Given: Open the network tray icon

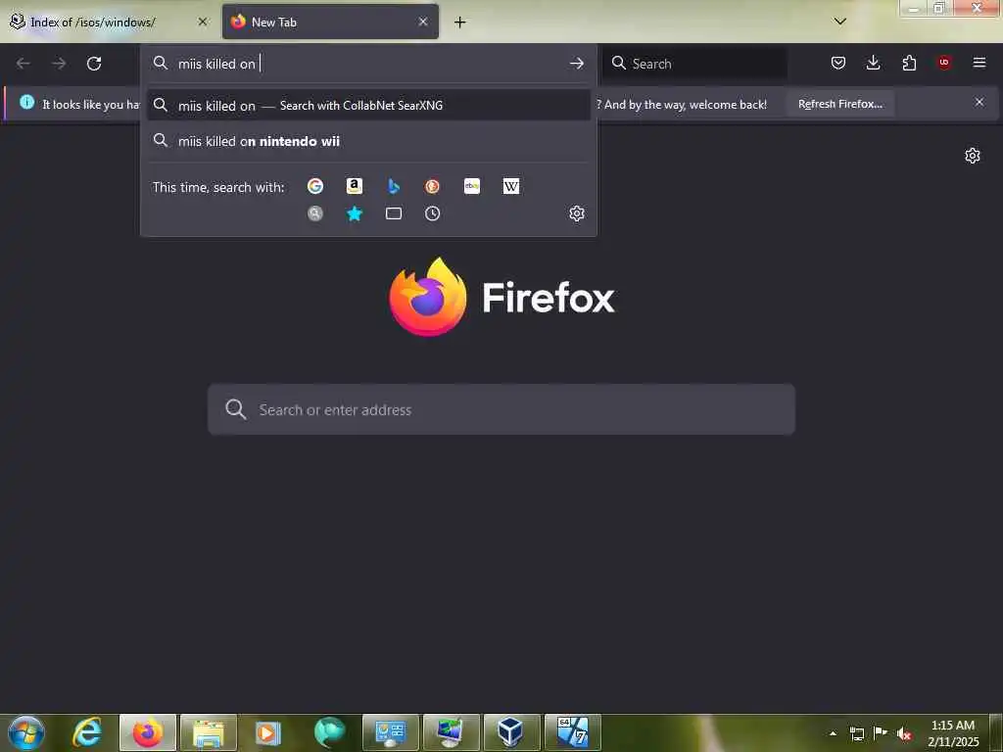Looking at the screenshot, I should (856, 733).
